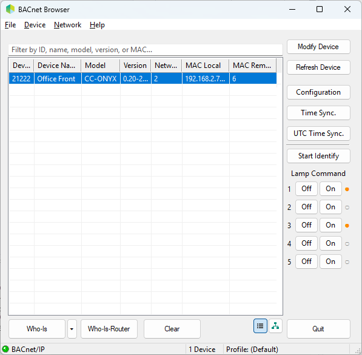Open the Device menu
The height and width of the screenshot is (355, 362).
tap(35, 25)
